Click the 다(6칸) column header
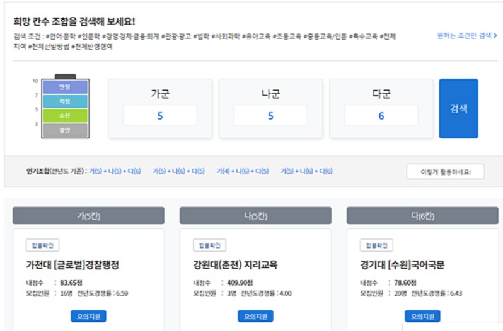This screenshot has height=331, width=503. tap(422, 216)
